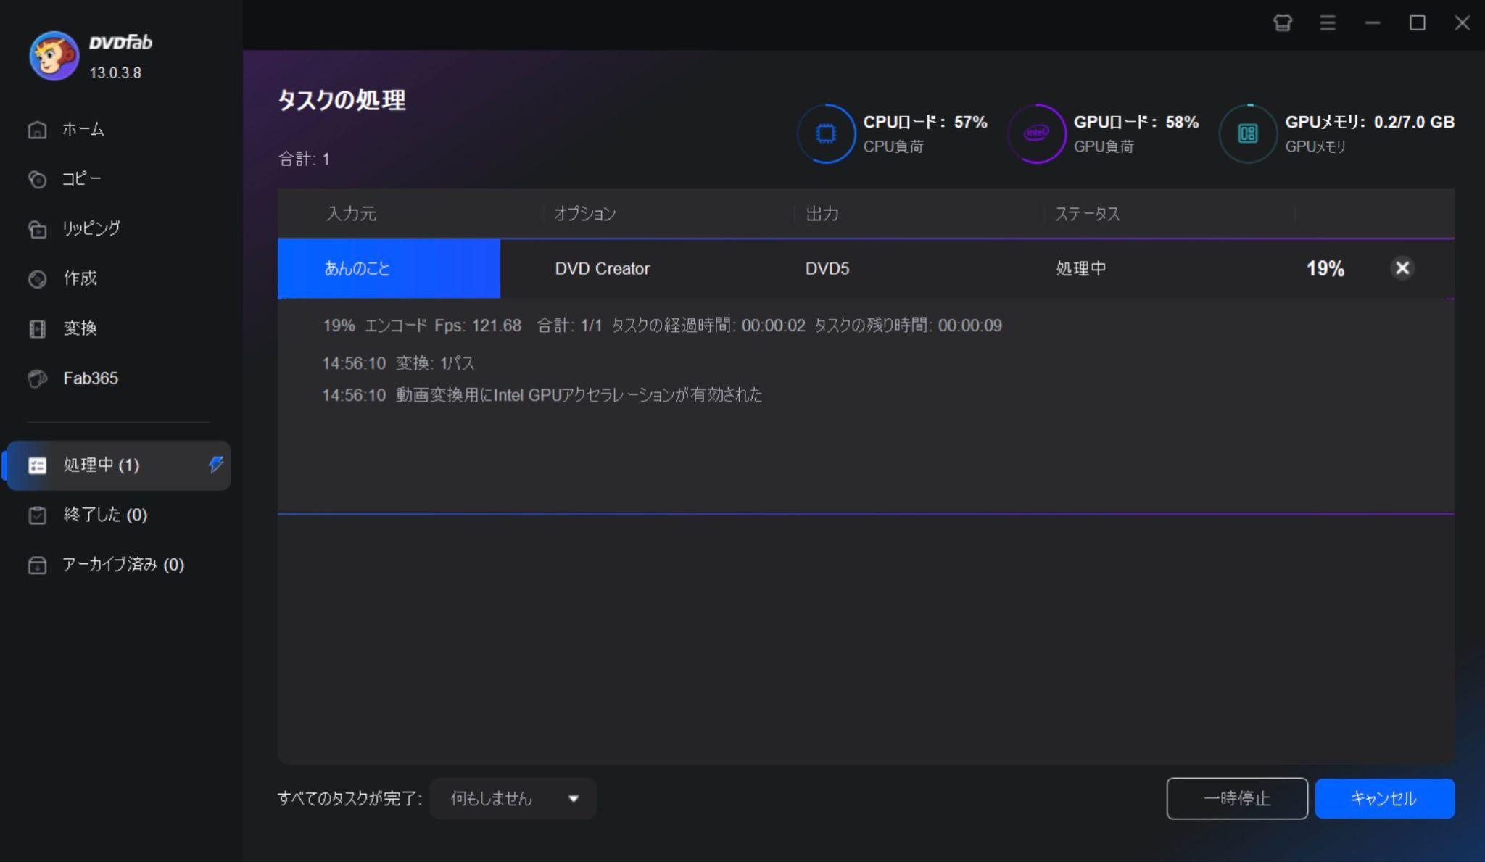Click the DVD Creator option cell

coord(603,269)
